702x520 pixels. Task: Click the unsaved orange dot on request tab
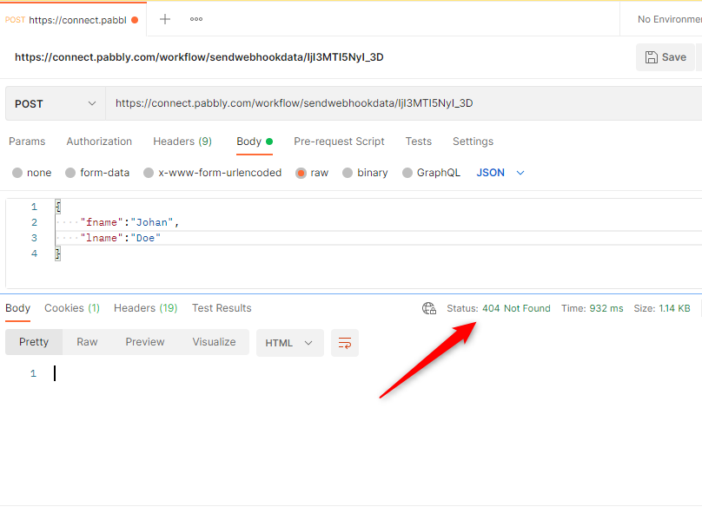[135, 20]
